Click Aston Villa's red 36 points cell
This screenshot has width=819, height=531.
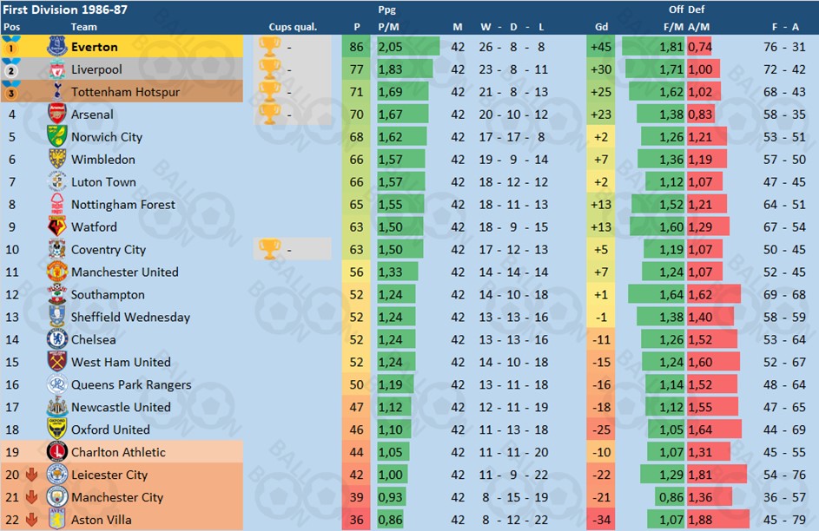[x=356, y=520]
